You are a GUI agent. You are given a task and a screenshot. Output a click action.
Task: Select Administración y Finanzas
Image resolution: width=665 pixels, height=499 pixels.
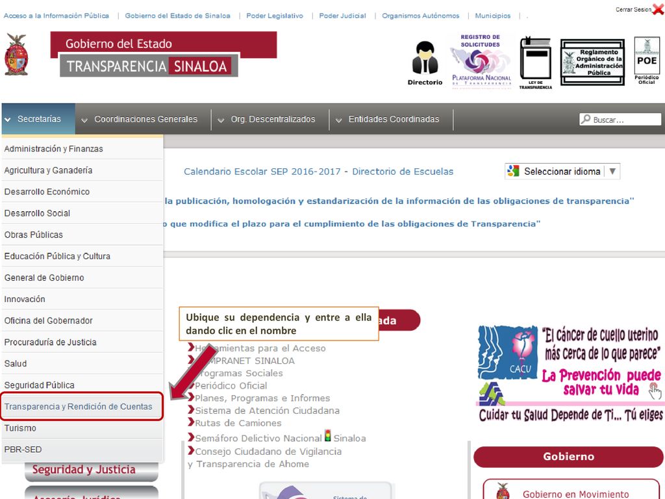click(x=82, y=149)
